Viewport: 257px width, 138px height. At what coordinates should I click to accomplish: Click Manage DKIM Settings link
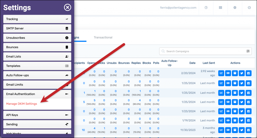tap(22, 104)
